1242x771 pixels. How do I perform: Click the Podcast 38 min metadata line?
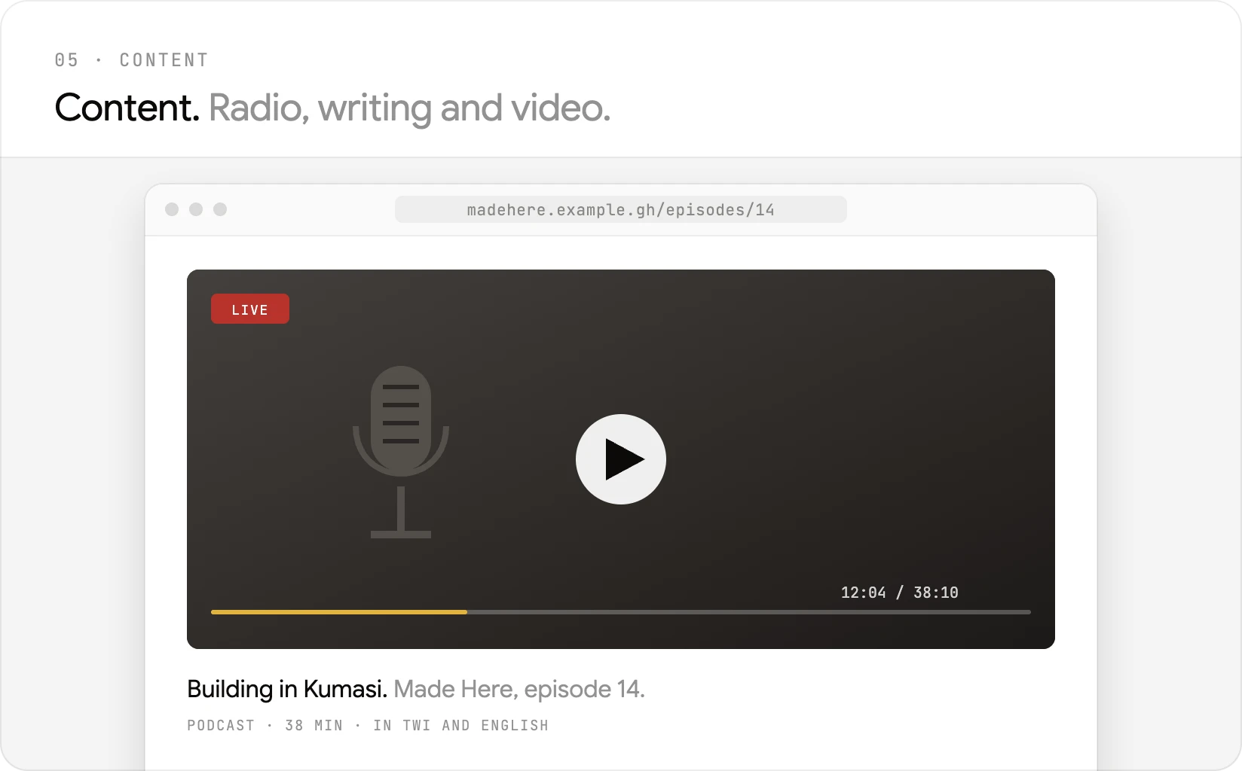click(x=368, y=725)
